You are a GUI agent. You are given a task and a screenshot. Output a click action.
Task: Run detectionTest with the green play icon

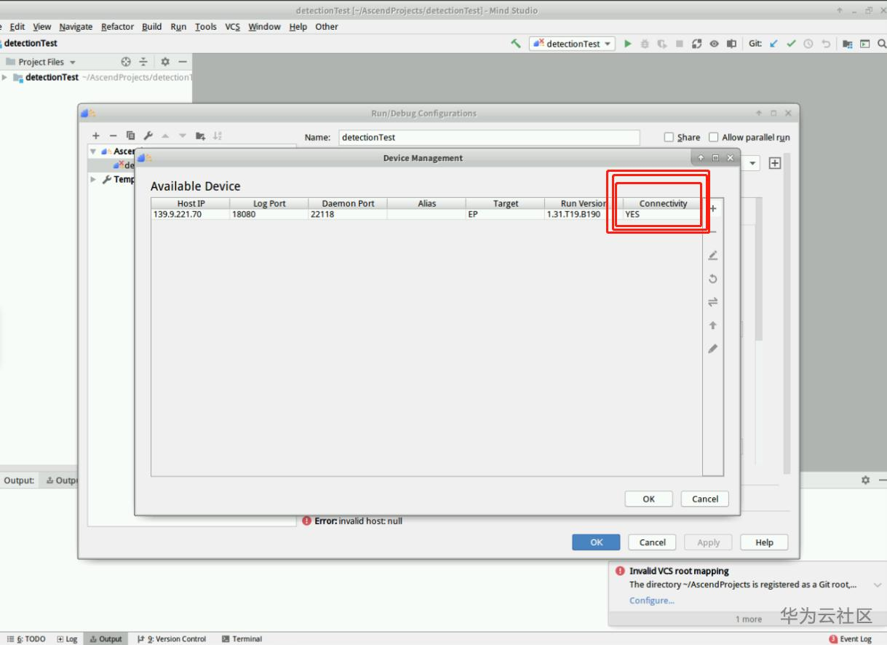[x=628, y=44]
